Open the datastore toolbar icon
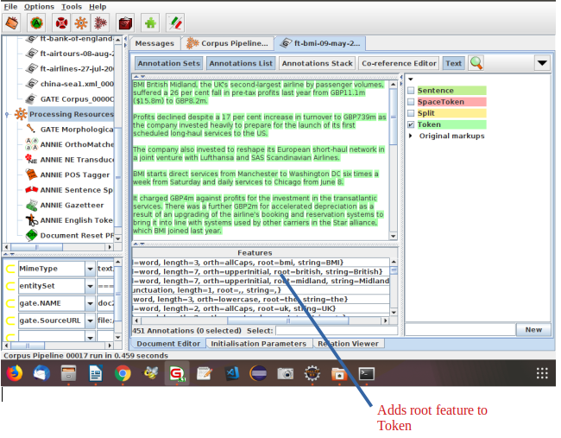The width and height of the screenshot is (561, 438). [125, 23]
